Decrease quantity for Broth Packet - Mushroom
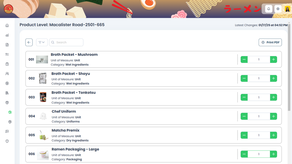The width and height of the screenshot is (292, 164). pos(244,59)
